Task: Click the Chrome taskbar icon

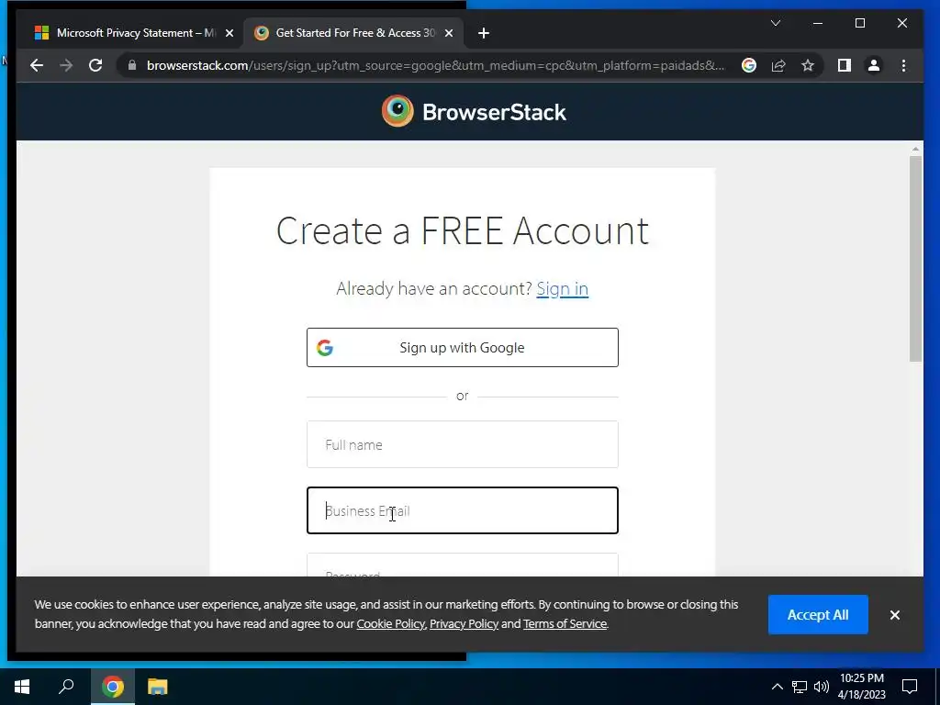Action: [x=113, y=687]
